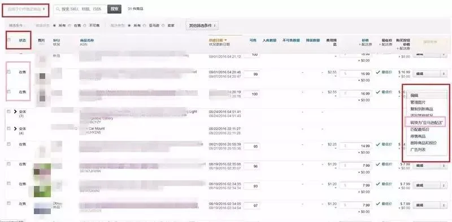Select the 在售 radio filter
Image resolution: width=452 pixels, height=222 pixels.
pyautogui.click(x=69, y=25)
